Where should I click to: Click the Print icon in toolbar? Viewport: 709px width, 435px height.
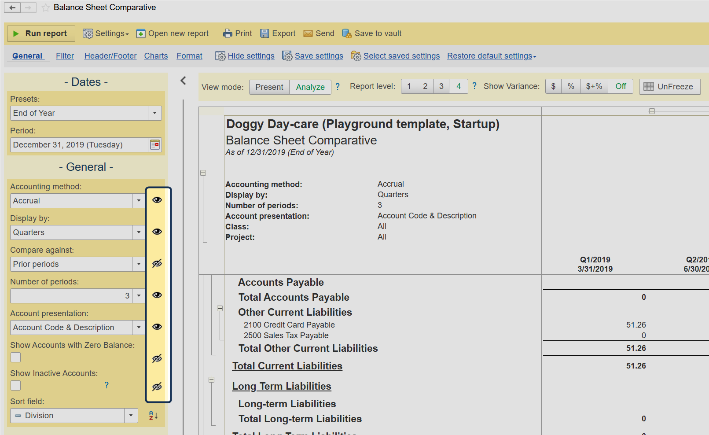click(227, 33)
